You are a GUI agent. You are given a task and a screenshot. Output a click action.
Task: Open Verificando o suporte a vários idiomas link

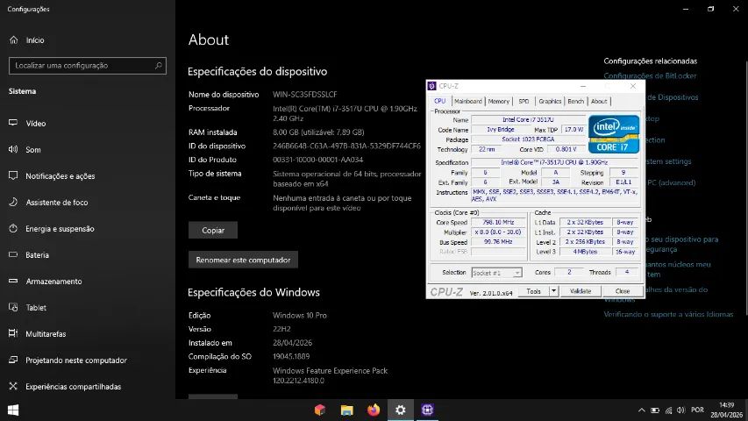pos(668,314)
